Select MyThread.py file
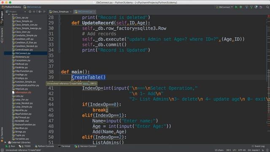 tap(22, 117)
